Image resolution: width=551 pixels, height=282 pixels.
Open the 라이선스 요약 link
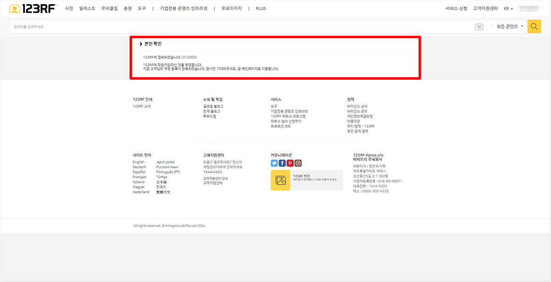(x=357, y=111)
